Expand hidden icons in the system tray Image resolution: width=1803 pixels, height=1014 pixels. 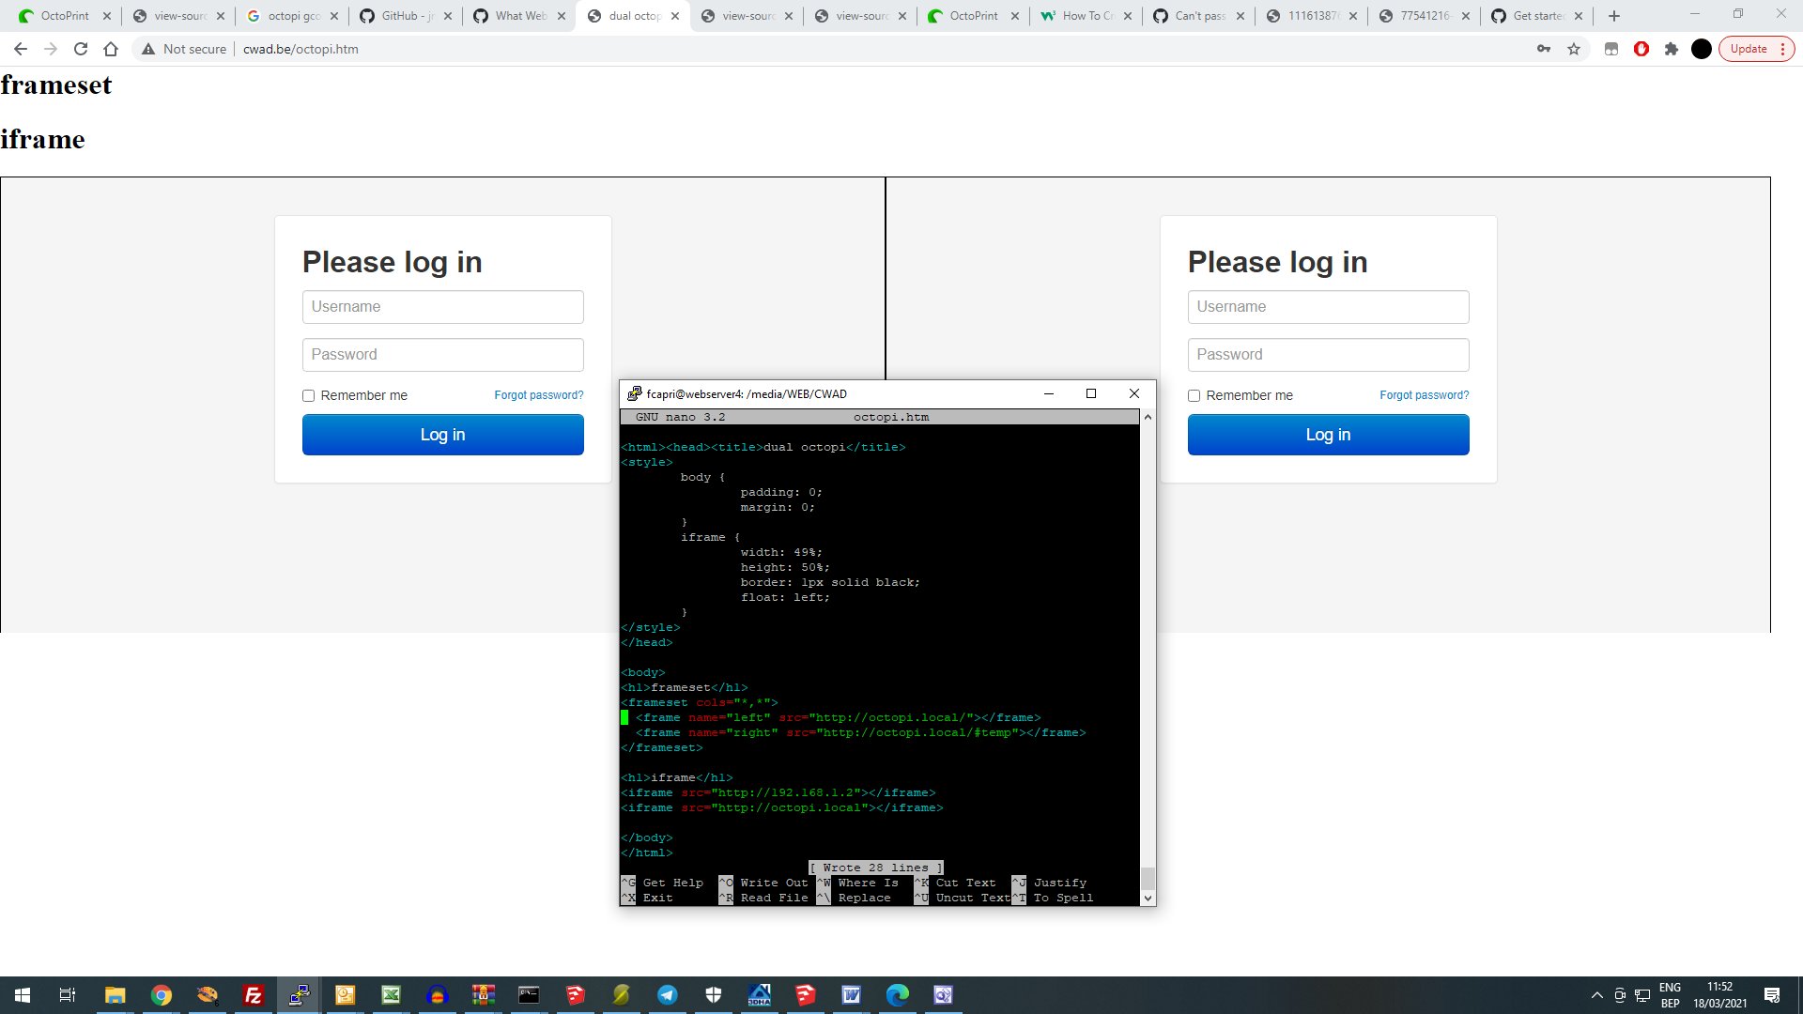tap(1597, 994)
